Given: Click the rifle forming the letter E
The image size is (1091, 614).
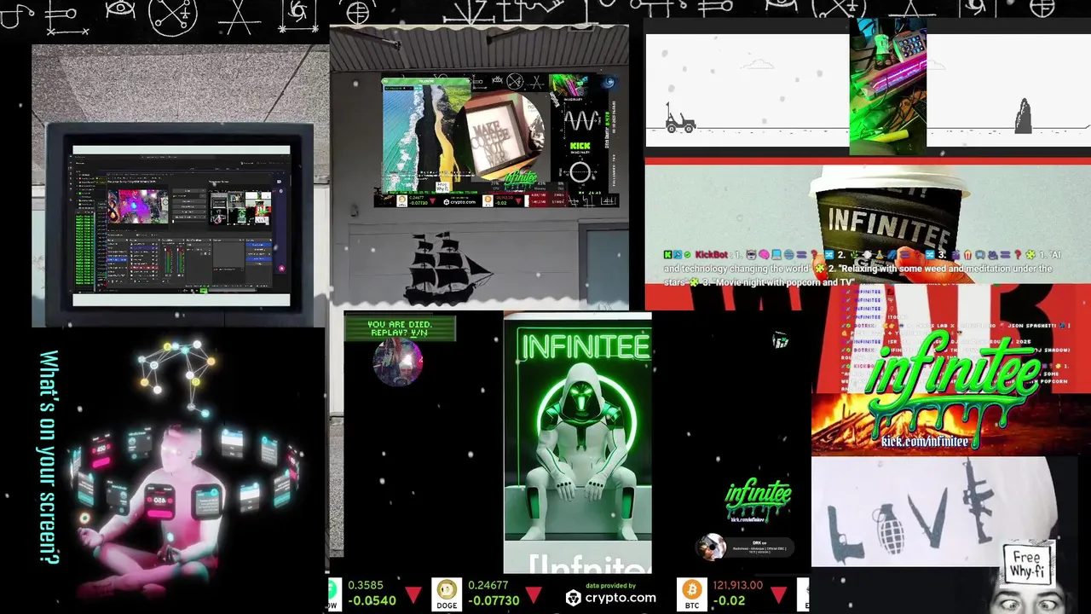Looking at the screenshot, I should [x=977, y=501].
